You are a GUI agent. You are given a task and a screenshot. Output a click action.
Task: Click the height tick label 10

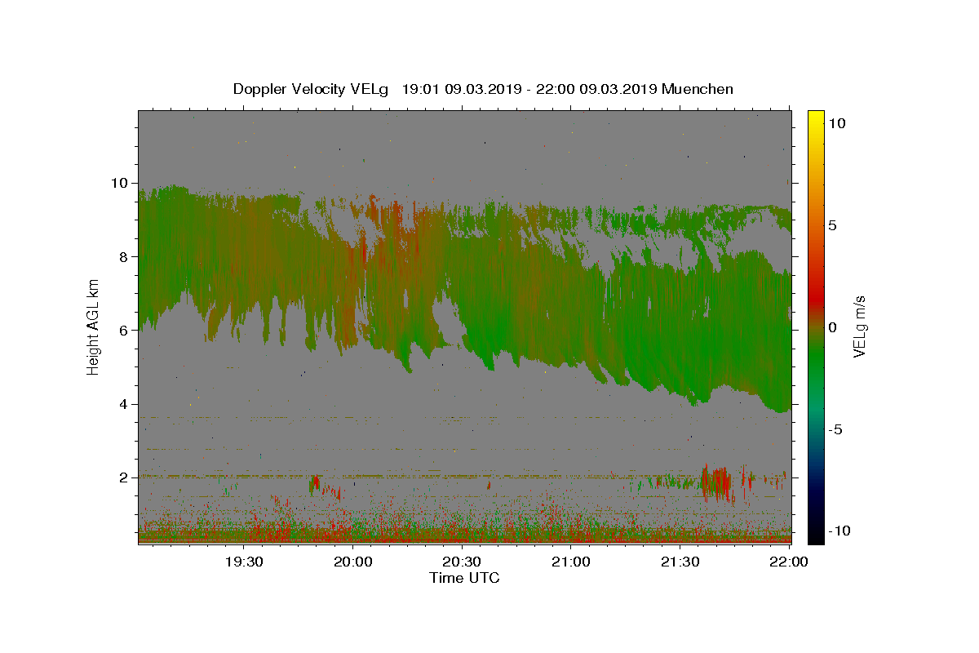[122, 183]
